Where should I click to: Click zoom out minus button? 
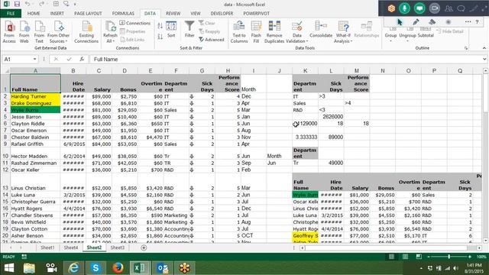(429, 257)
